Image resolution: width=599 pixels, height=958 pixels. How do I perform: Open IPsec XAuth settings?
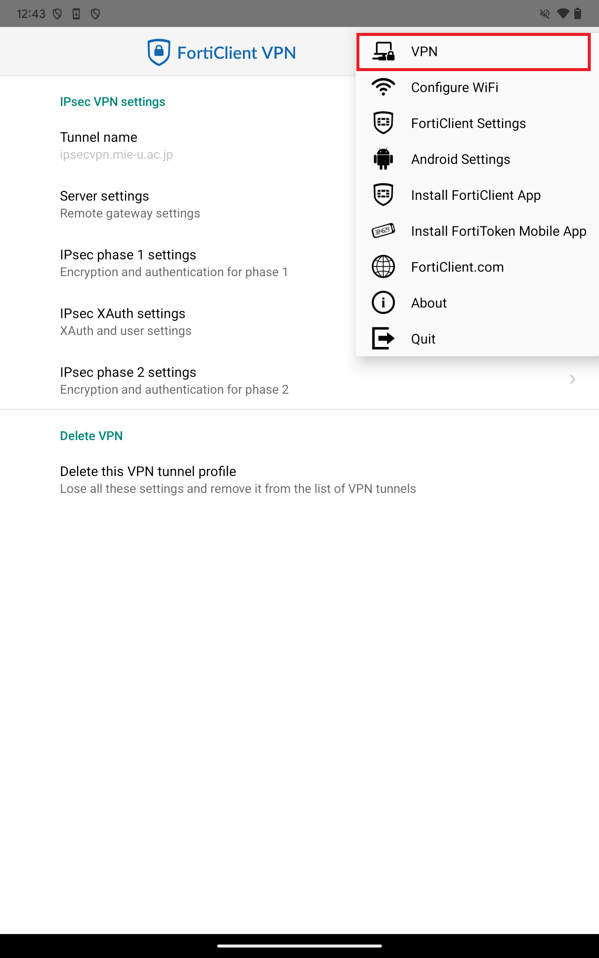[125, 322]
